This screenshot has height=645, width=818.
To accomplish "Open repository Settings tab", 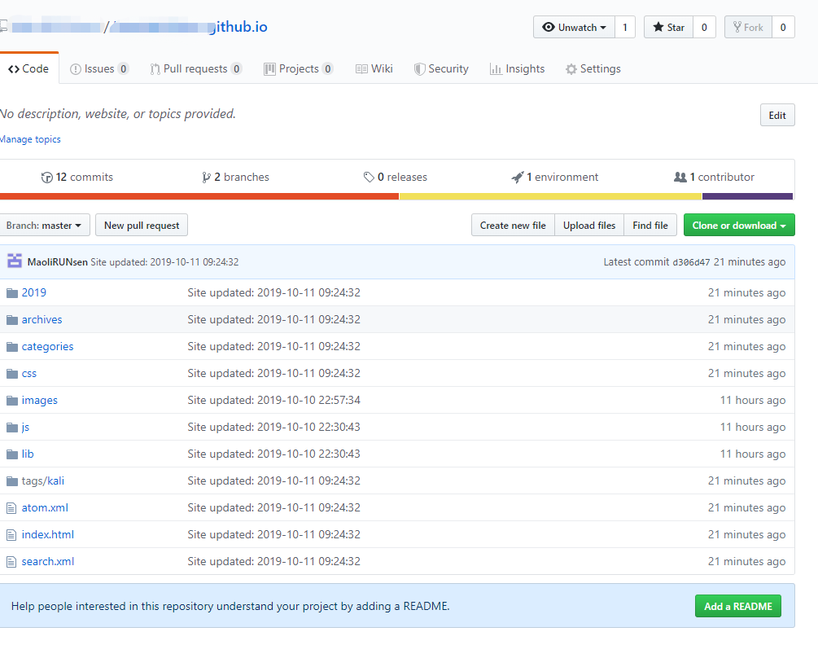I will point(593,69).
